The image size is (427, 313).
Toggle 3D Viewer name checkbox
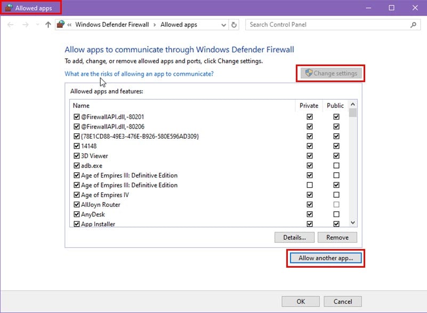click(77, 156)
